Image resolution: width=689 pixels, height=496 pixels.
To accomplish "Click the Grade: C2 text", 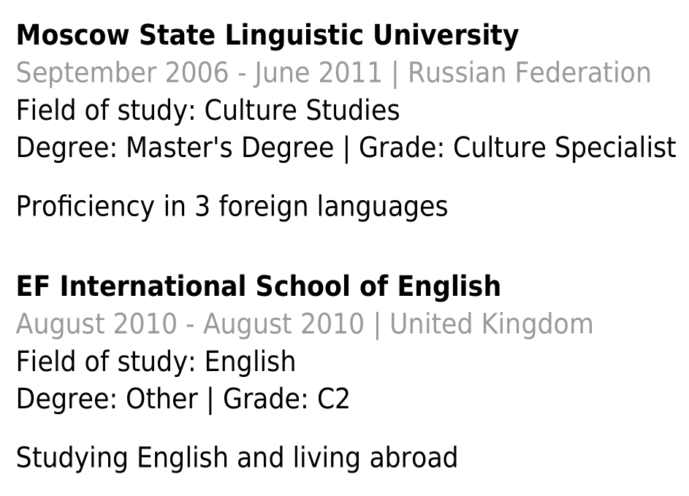I will [286, 399].
